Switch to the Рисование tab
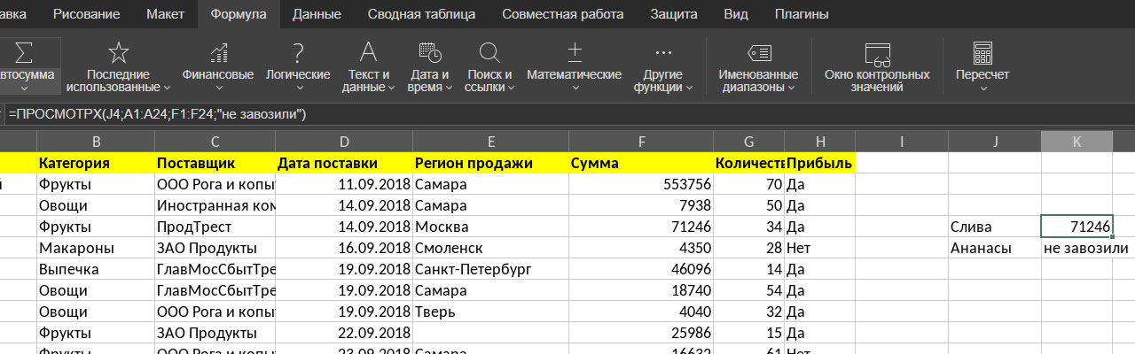Image resolution: width=1135 pixels, height=354 pixels. [x=86, y=14]
